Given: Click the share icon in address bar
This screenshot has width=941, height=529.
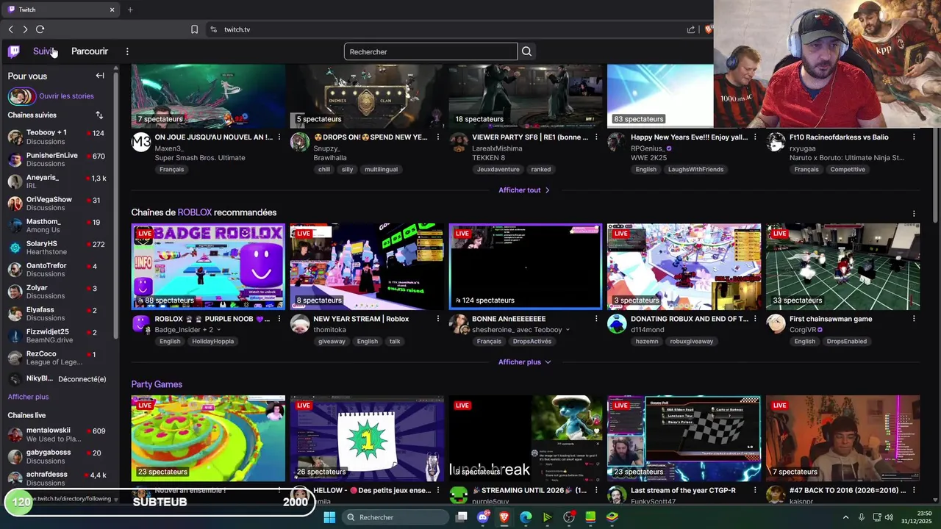Looking at the screenshot, I should tap(691, 29).
